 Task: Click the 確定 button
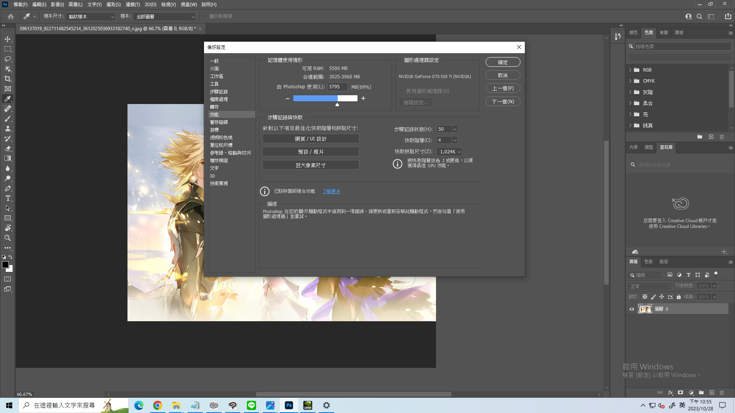pyautogui.click(x=503, y=62)
